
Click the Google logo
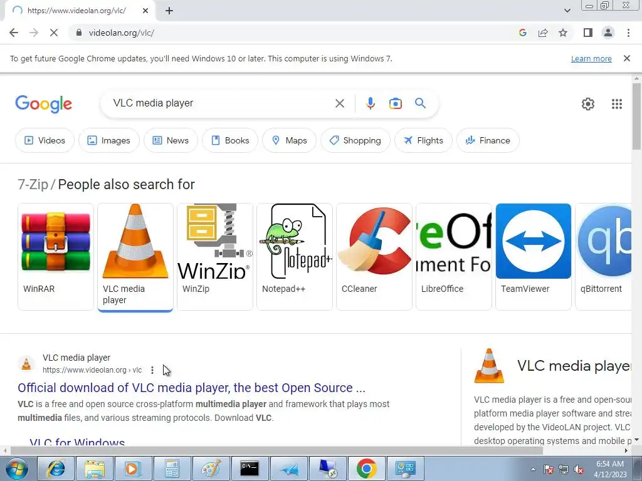click(x=43, y=104)
